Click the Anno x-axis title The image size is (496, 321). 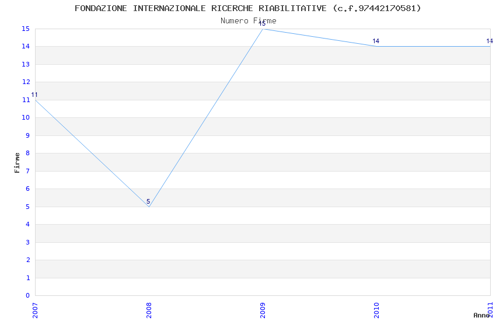[x=481, y=315]
